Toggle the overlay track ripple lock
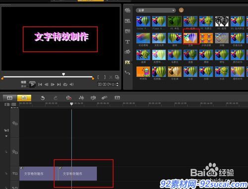The width and height of the screenshot is (248, 189). [6, 152]
